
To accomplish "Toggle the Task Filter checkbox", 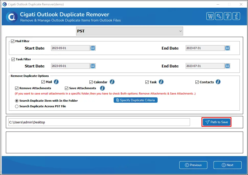I will tap(13, 60).
